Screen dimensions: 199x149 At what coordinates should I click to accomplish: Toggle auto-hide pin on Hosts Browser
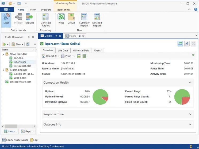[x=29, y=37]
